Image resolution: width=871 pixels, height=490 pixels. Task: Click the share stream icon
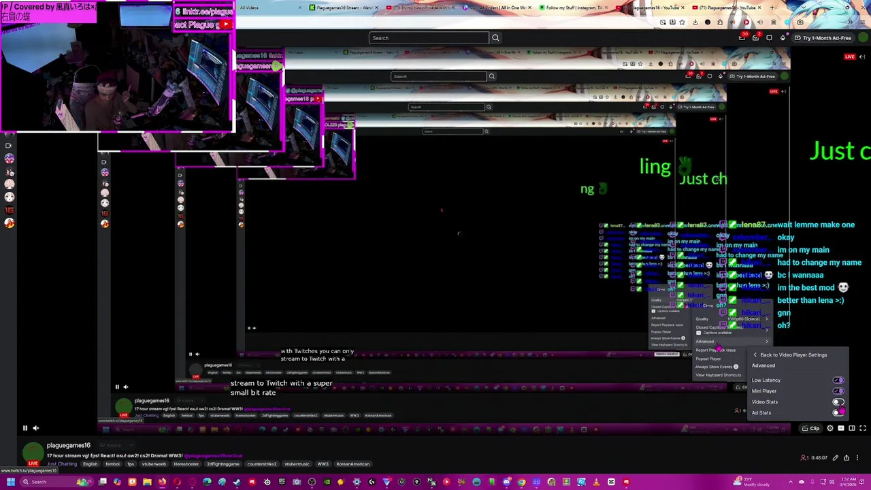847,458
